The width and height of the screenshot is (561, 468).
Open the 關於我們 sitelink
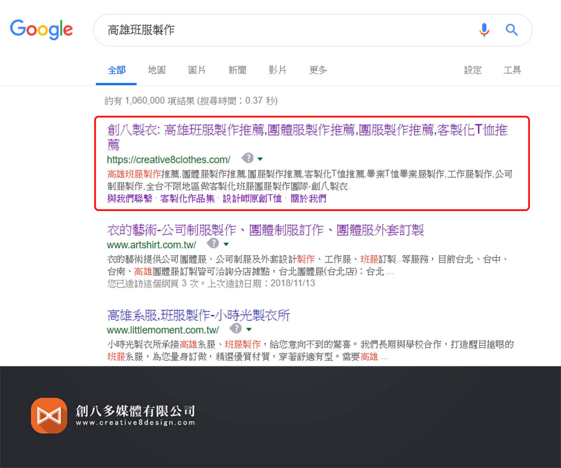tap(309, 199)
